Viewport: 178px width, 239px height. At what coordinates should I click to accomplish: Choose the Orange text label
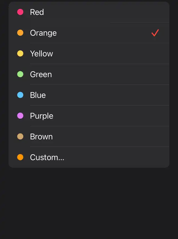point(43,33)
